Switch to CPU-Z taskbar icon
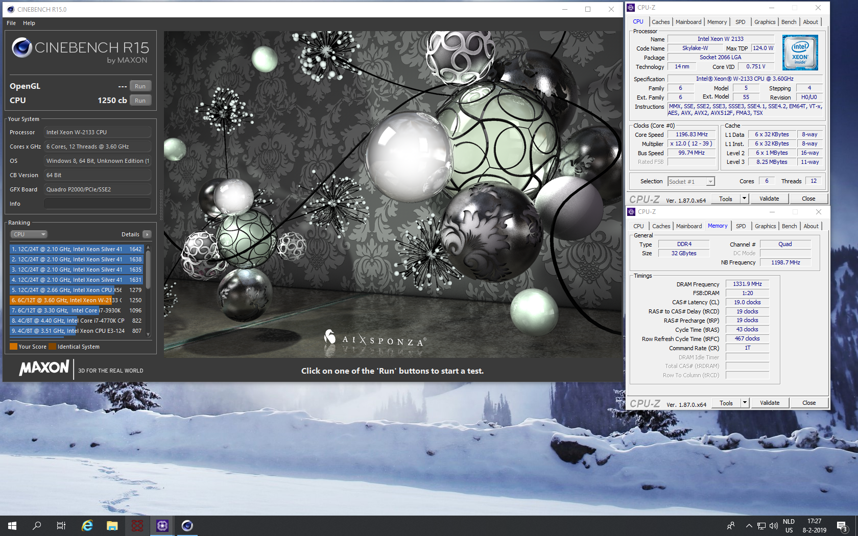Screen dimensions: 858x536 162,525
